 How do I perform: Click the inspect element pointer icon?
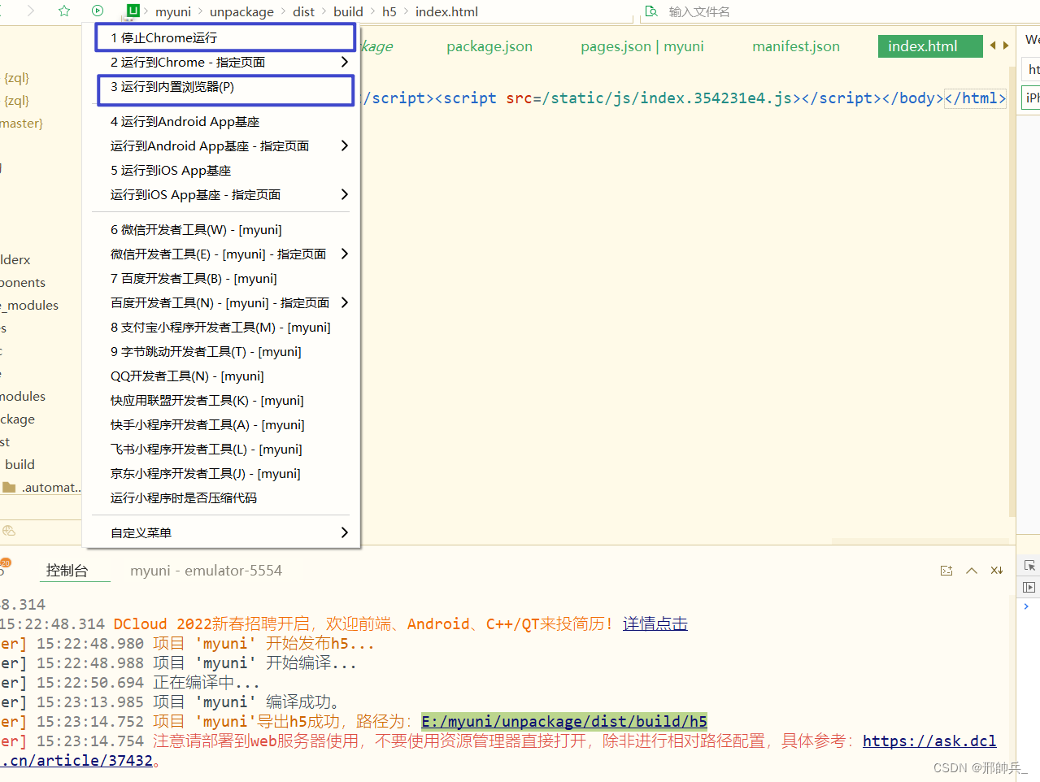tap(1029, 565)
